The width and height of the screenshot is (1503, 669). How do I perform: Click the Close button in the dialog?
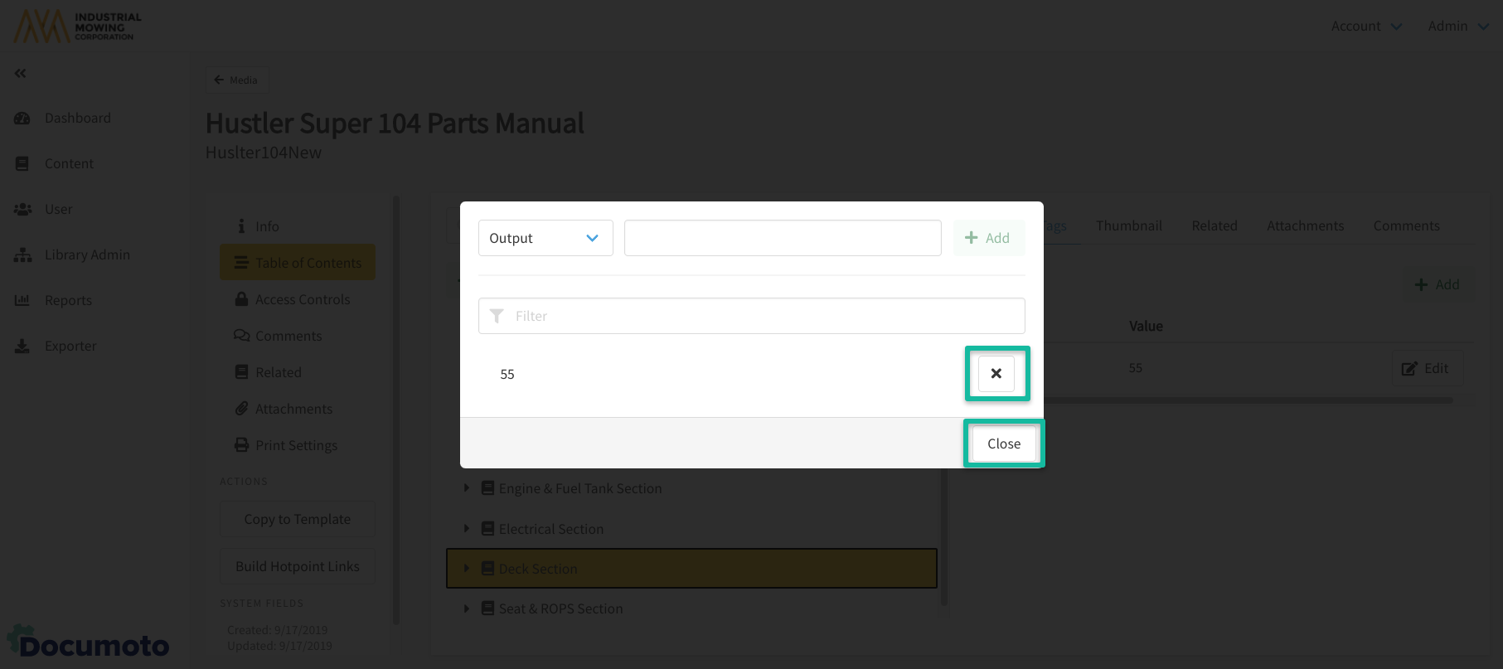pos(1003,444)
